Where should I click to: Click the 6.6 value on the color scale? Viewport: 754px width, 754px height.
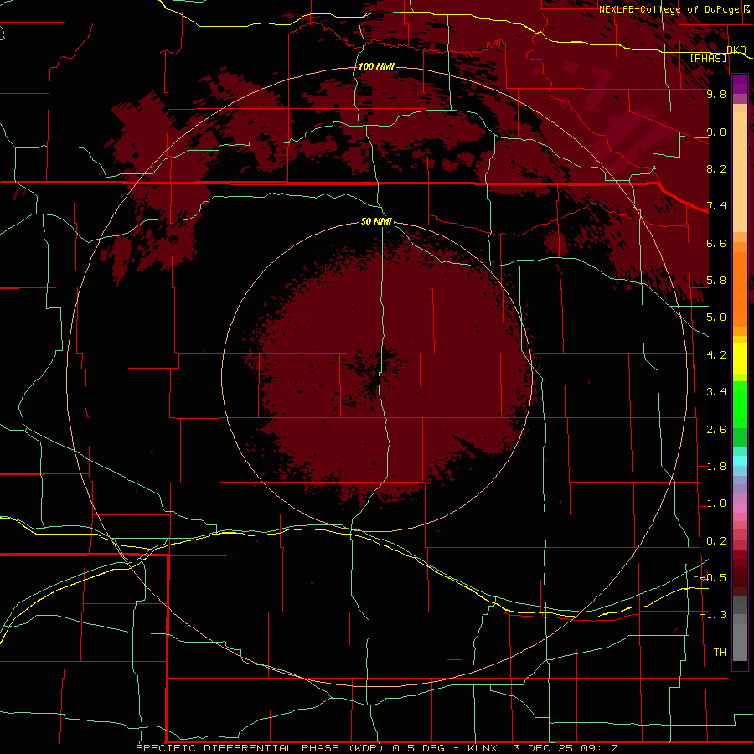[716, 243]
